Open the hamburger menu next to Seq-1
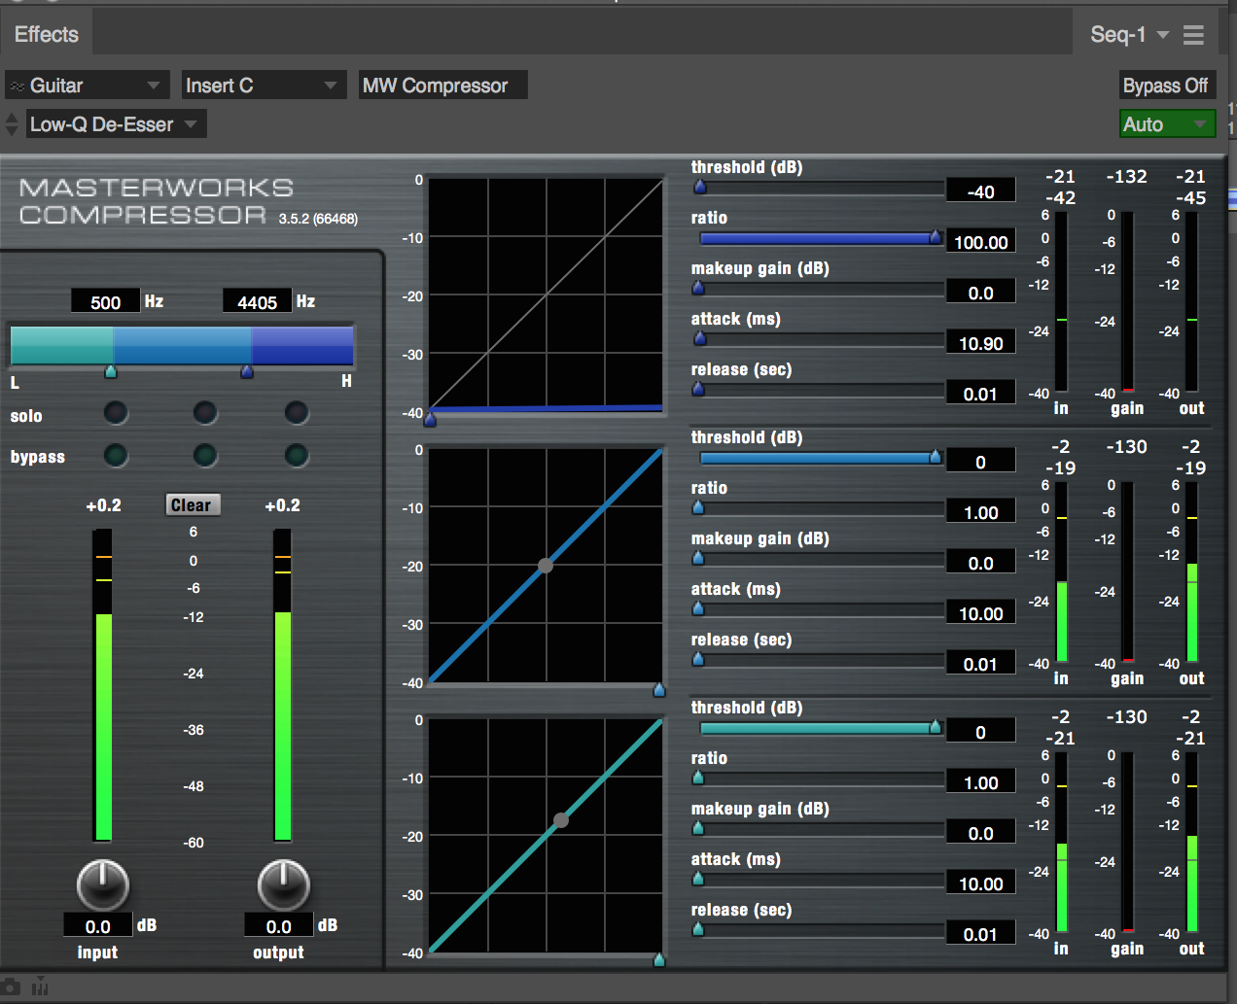This screenshot has height=1004, width=1237. point(1193,33)
